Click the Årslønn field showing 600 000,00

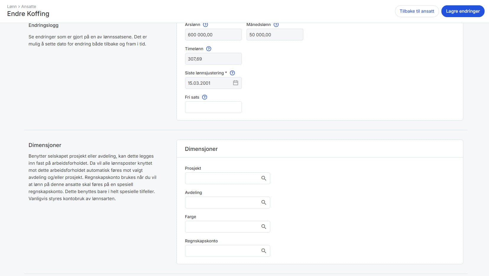[x=213, y=35]
